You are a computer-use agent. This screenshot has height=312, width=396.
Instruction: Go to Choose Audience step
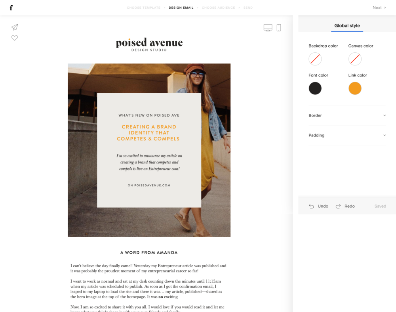218,8
